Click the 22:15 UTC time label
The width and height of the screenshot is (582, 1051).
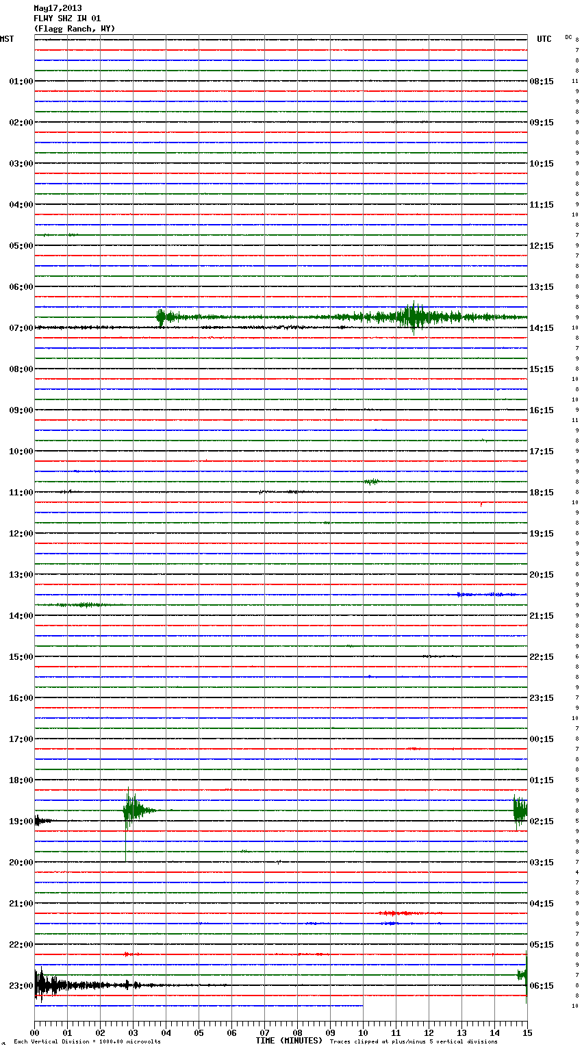point(542,657)
